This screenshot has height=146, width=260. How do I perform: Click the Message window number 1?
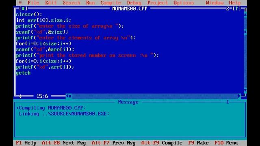(227, 102)
